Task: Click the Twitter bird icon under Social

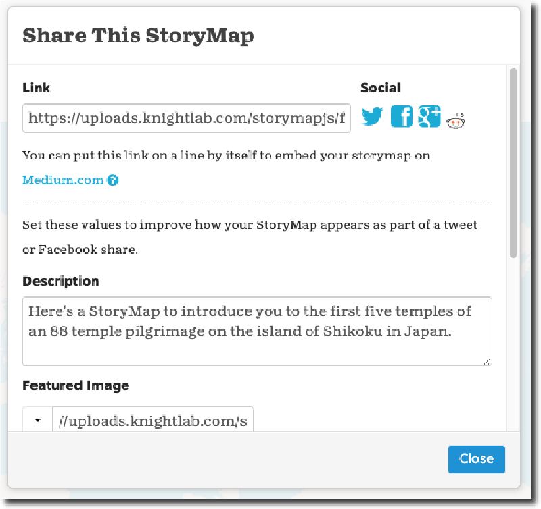Action: [371, 117]
